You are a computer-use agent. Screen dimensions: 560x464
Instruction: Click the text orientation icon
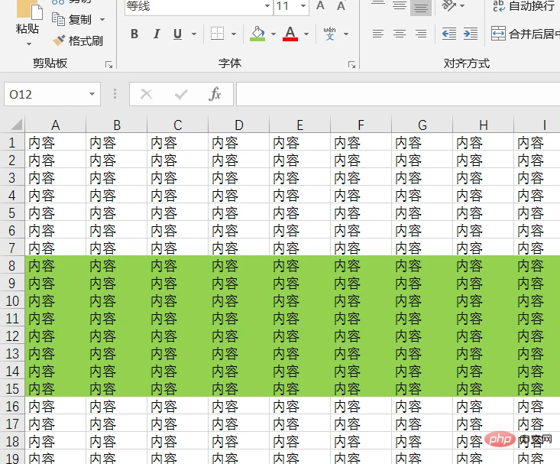[448, 5]
